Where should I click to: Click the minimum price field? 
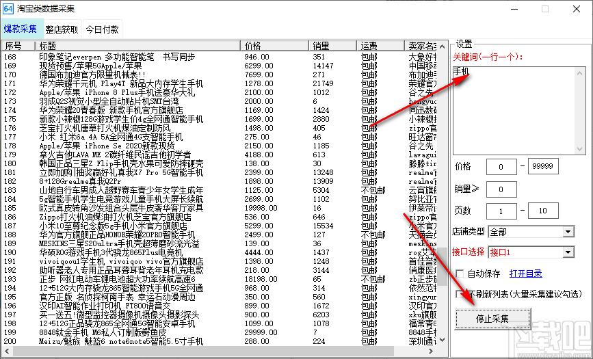[501, 166]
